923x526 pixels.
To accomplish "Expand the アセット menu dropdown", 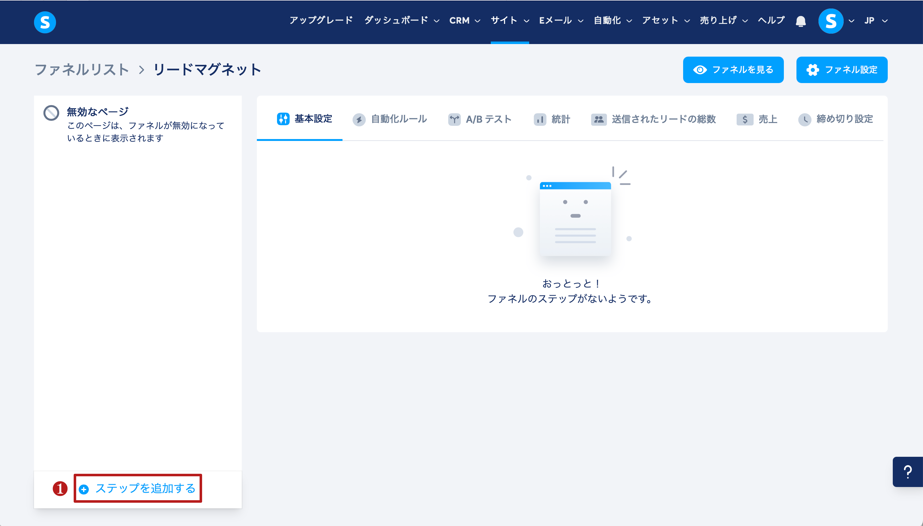I will (x=687, y=21).
